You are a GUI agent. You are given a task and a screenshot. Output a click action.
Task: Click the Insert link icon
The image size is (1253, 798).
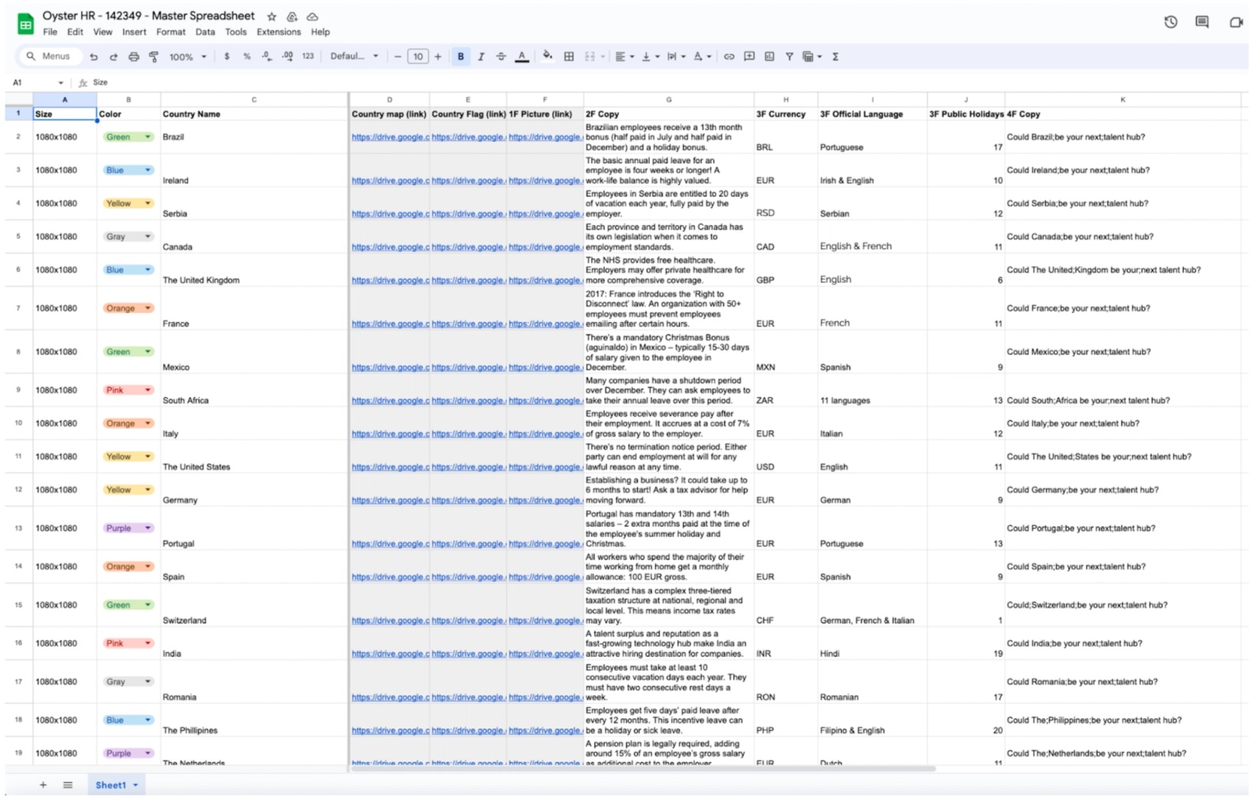tap(729, 57)
